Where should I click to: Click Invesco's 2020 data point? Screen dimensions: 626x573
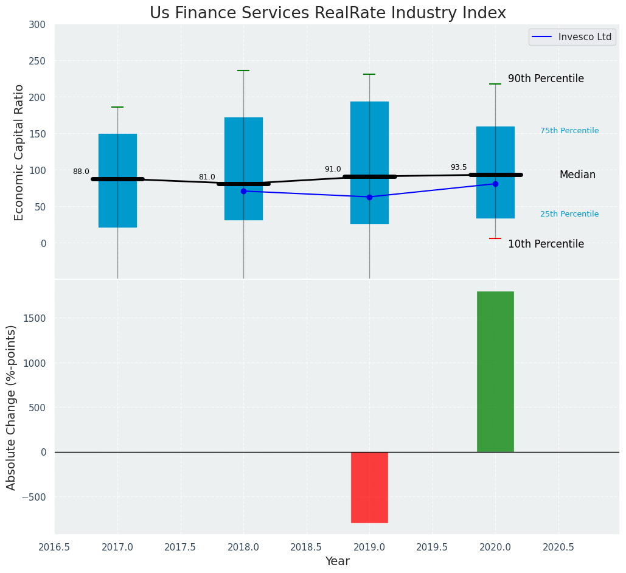pos(495,184)
